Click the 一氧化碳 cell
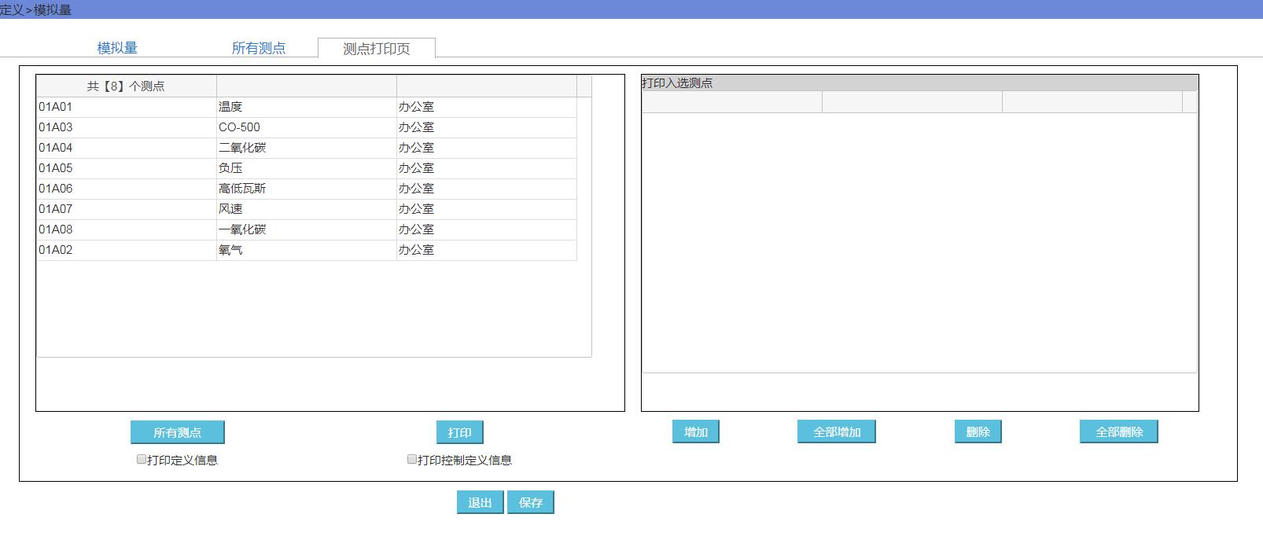 (x=307, y=229)
